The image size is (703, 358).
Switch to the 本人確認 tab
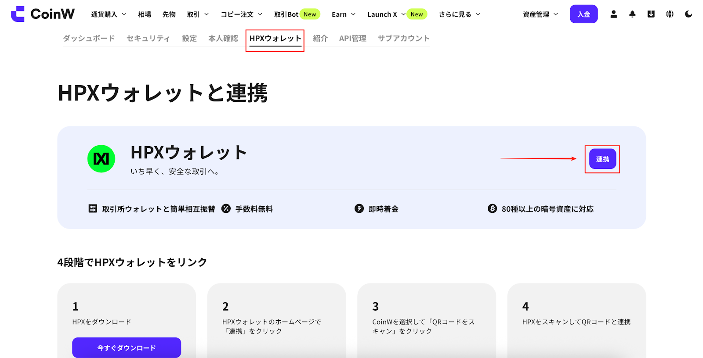tap(223, 38)
